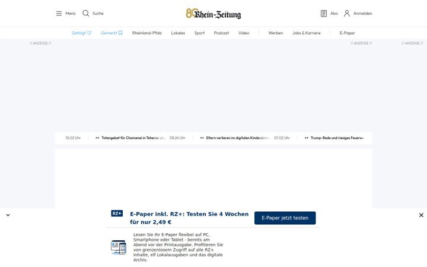Open the E-Paper navigation link
Viewport: 427px width, 267px height.
click(347, 33)
